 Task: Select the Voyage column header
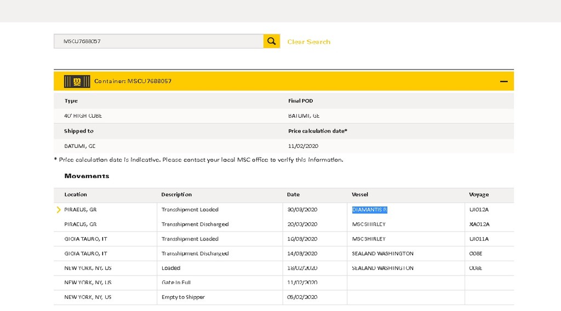pyautogui.click(x=479, y=194)
